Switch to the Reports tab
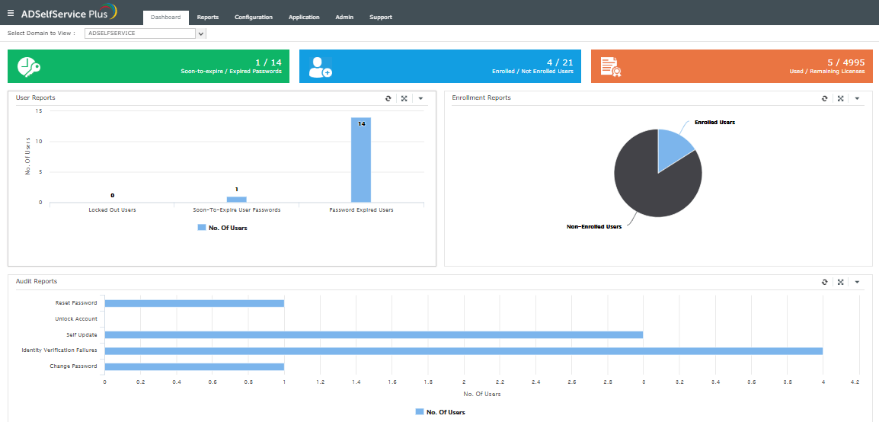This screenshot has width=879, height=422. point(208,18)
